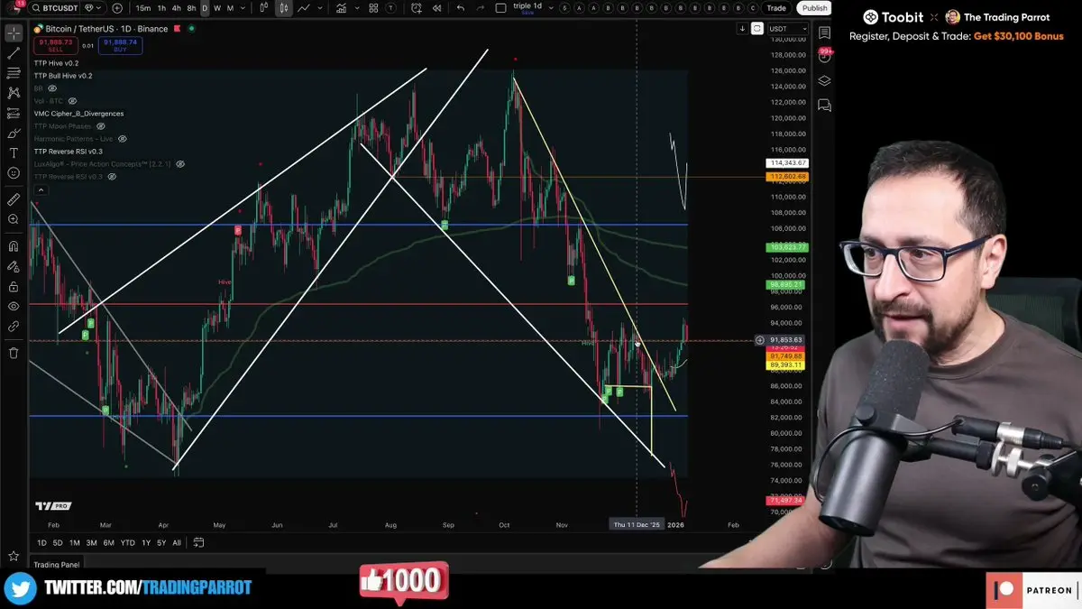This screenshot has width=1082, height=609.
Task: Open the watchlist panel icon
Action: (824, 32)
